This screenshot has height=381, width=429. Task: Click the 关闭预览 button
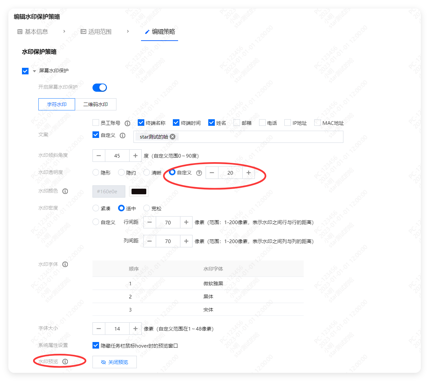114,362
